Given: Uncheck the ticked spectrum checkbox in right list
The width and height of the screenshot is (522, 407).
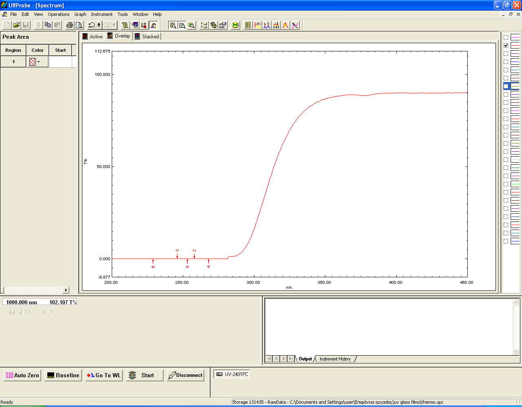Looking at the screenshot, I should click(506, 45).
